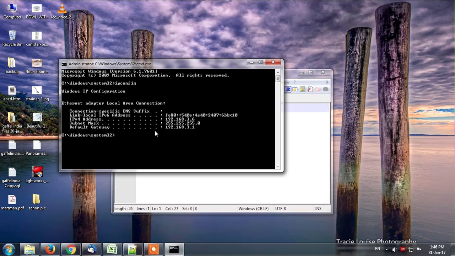Screen dimensions: 455x256
Task: Select the strainer-2.jpg desktop file
Action: click(x=37, y=93)
